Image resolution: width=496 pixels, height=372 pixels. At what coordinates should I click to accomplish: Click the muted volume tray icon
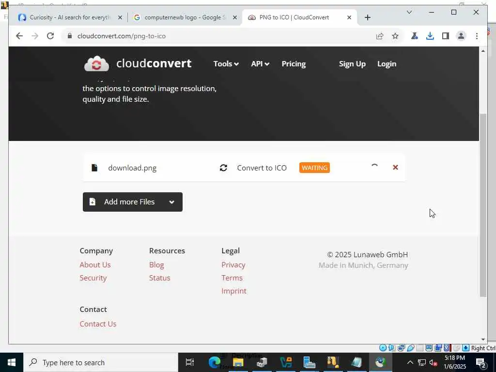tap(433, 363)
